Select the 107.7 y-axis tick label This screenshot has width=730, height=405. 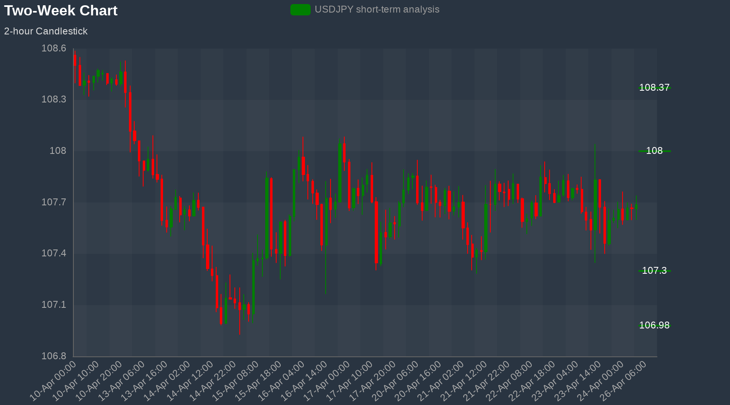click(54, 202)
